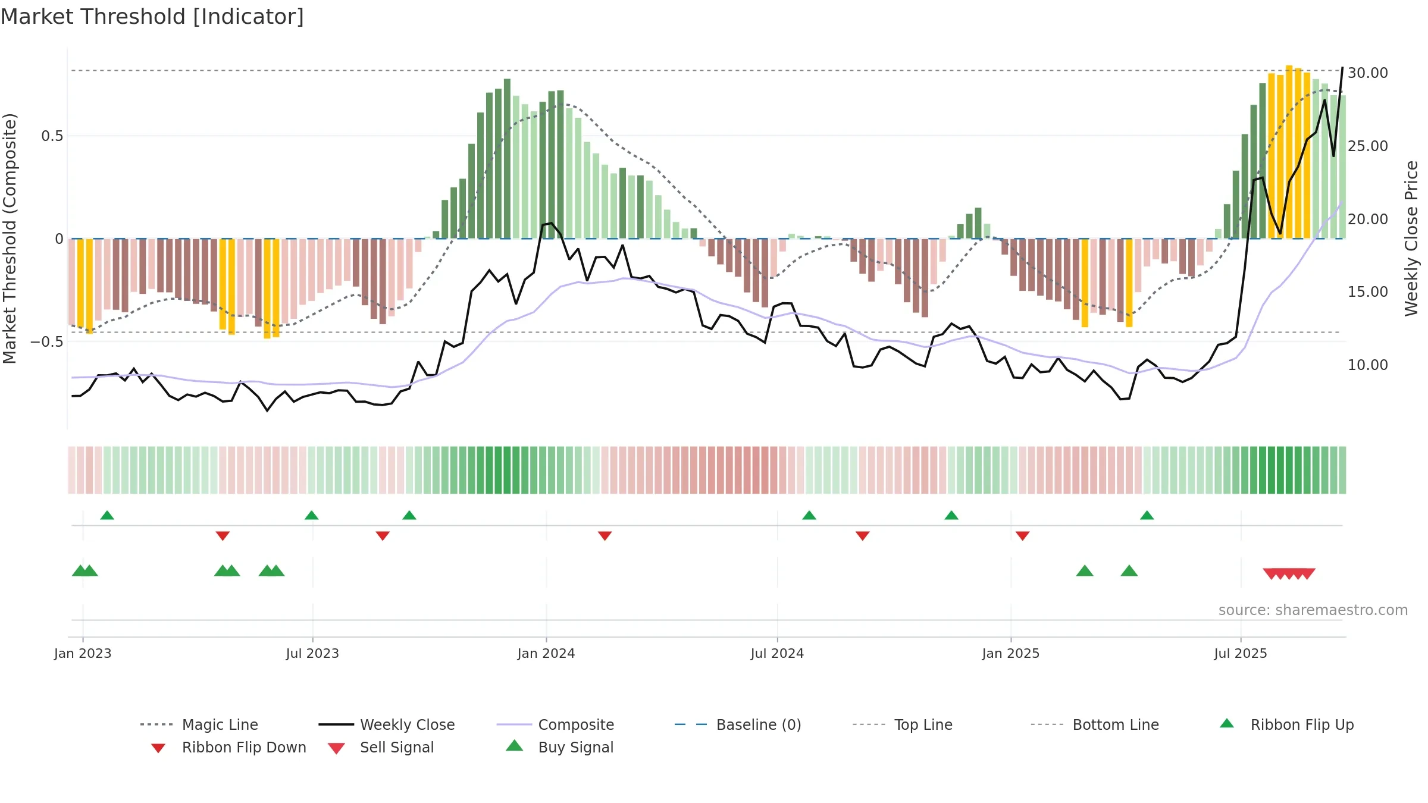This screenshot has width=1428, height=803.
Task: Click the Market Threshold (Composite) axis title
Action: point(10,239)
